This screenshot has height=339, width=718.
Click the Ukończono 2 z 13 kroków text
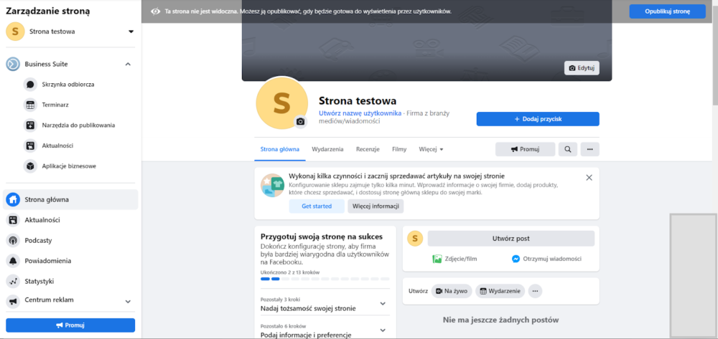290,272
